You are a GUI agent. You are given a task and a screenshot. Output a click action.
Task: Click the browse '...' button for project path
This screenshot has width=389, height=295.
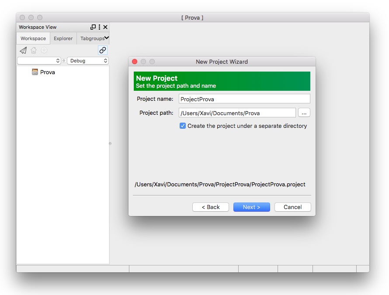point(304,113)
